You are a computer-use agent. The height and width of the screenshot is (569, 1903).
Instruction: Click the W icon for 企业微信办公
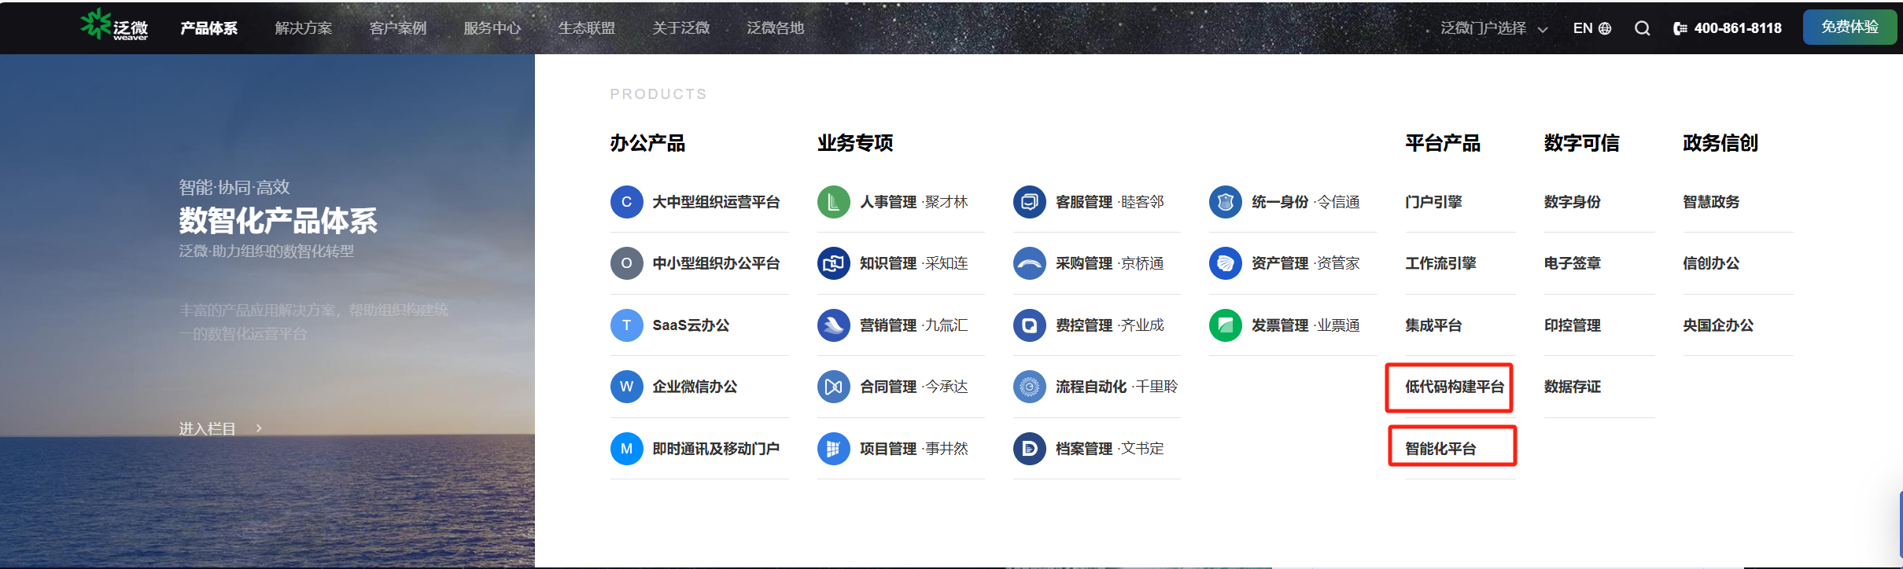626,387
